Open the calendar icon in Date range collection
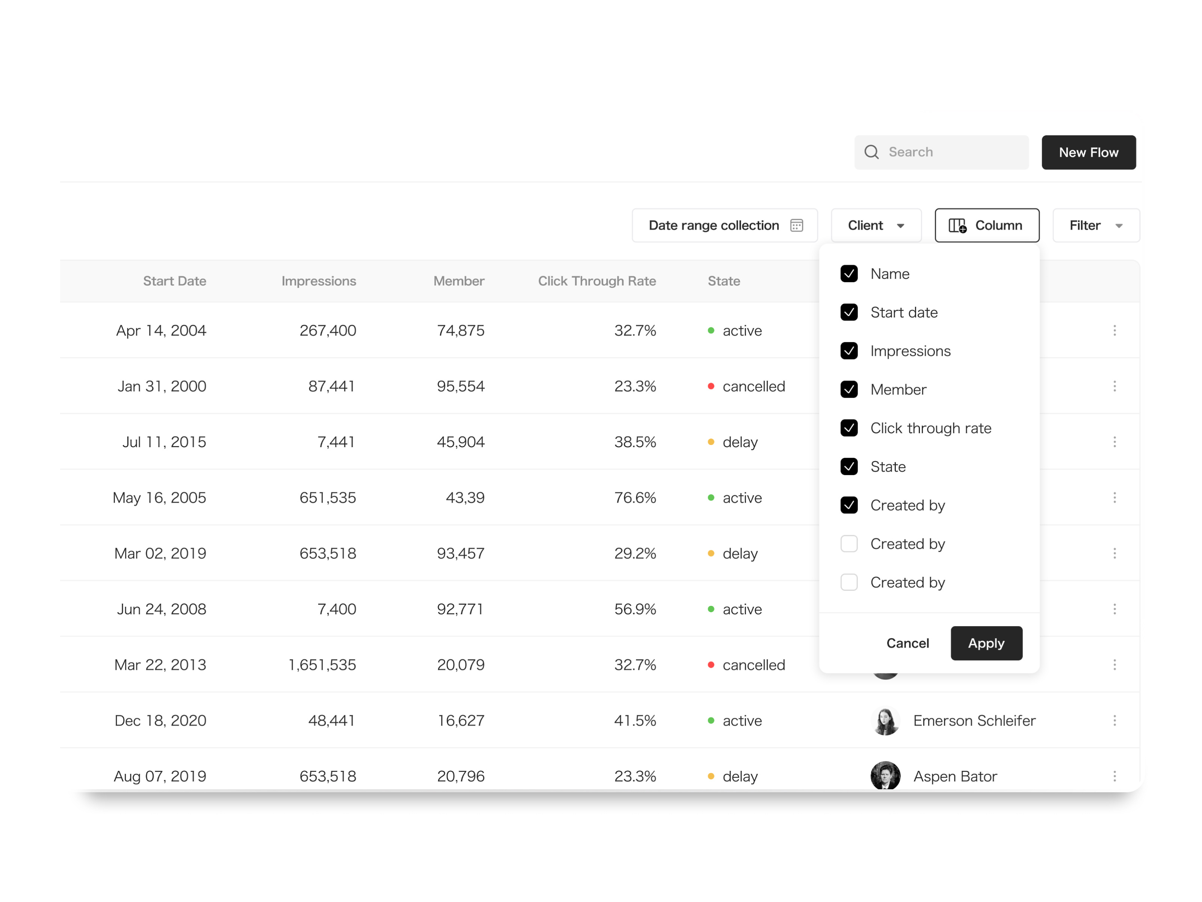This screenshot has width=1202, height=902. point(797,225)
